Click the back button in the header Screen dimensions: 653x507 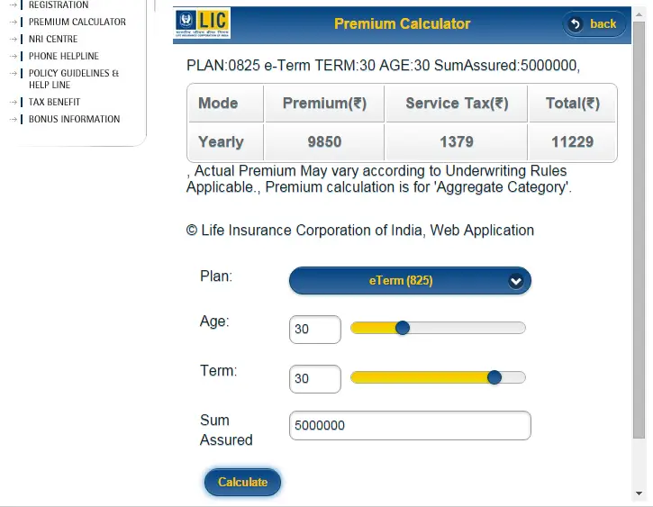coord(594,24)
